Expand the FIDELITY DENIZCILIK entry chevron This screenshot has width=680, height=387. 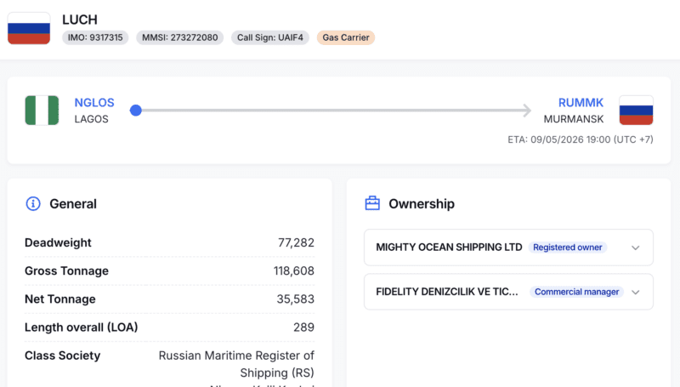pos(635,292)
